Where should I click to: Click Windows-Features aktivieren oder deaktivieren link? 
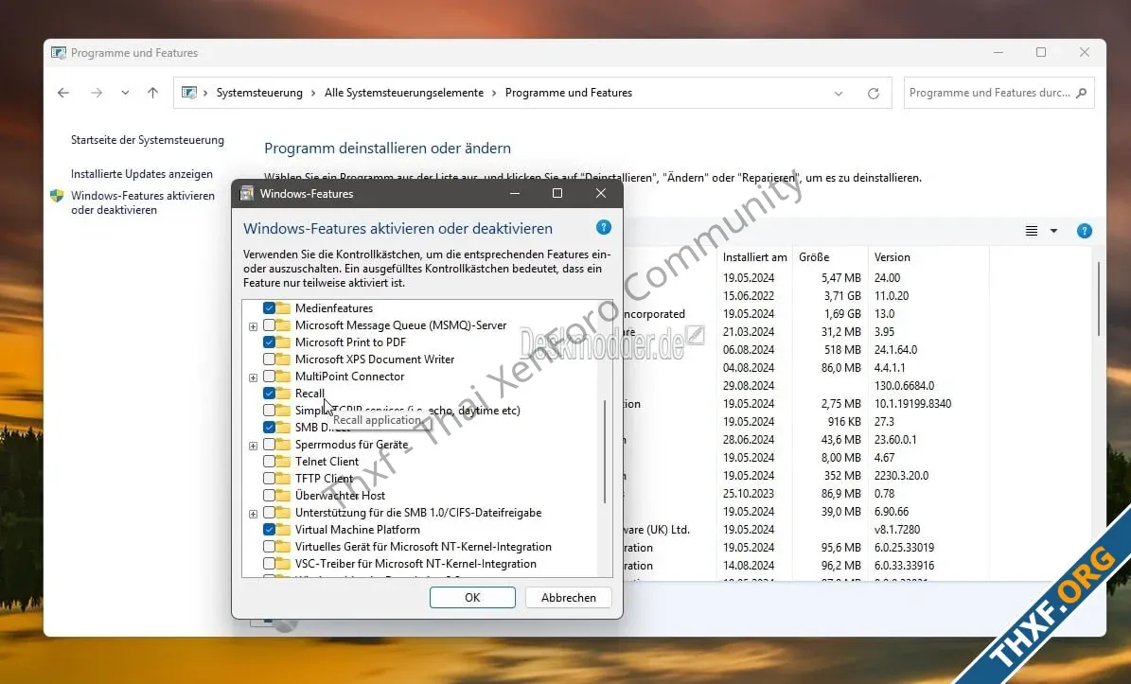(x=143, y=202)
